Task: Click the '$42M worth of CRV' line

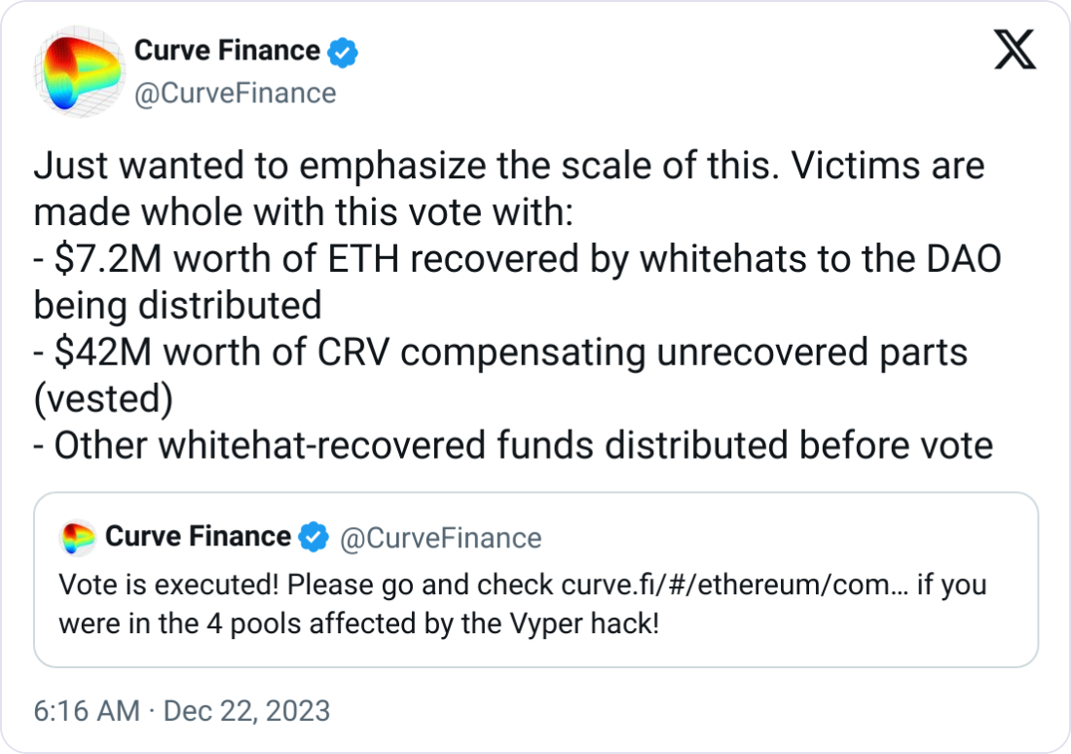Action: (x=500, y=353)
